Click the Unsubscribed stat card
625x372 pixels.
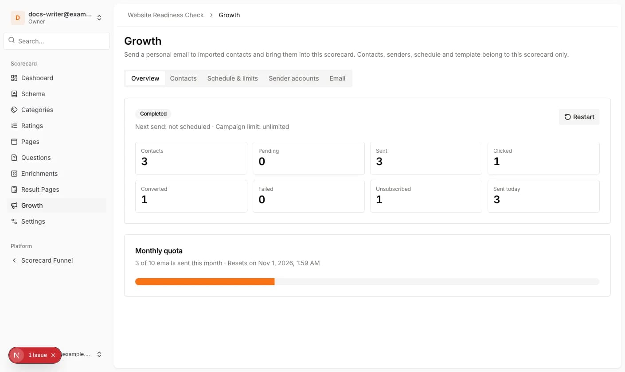pyautogui.click(x=426, y=196)
